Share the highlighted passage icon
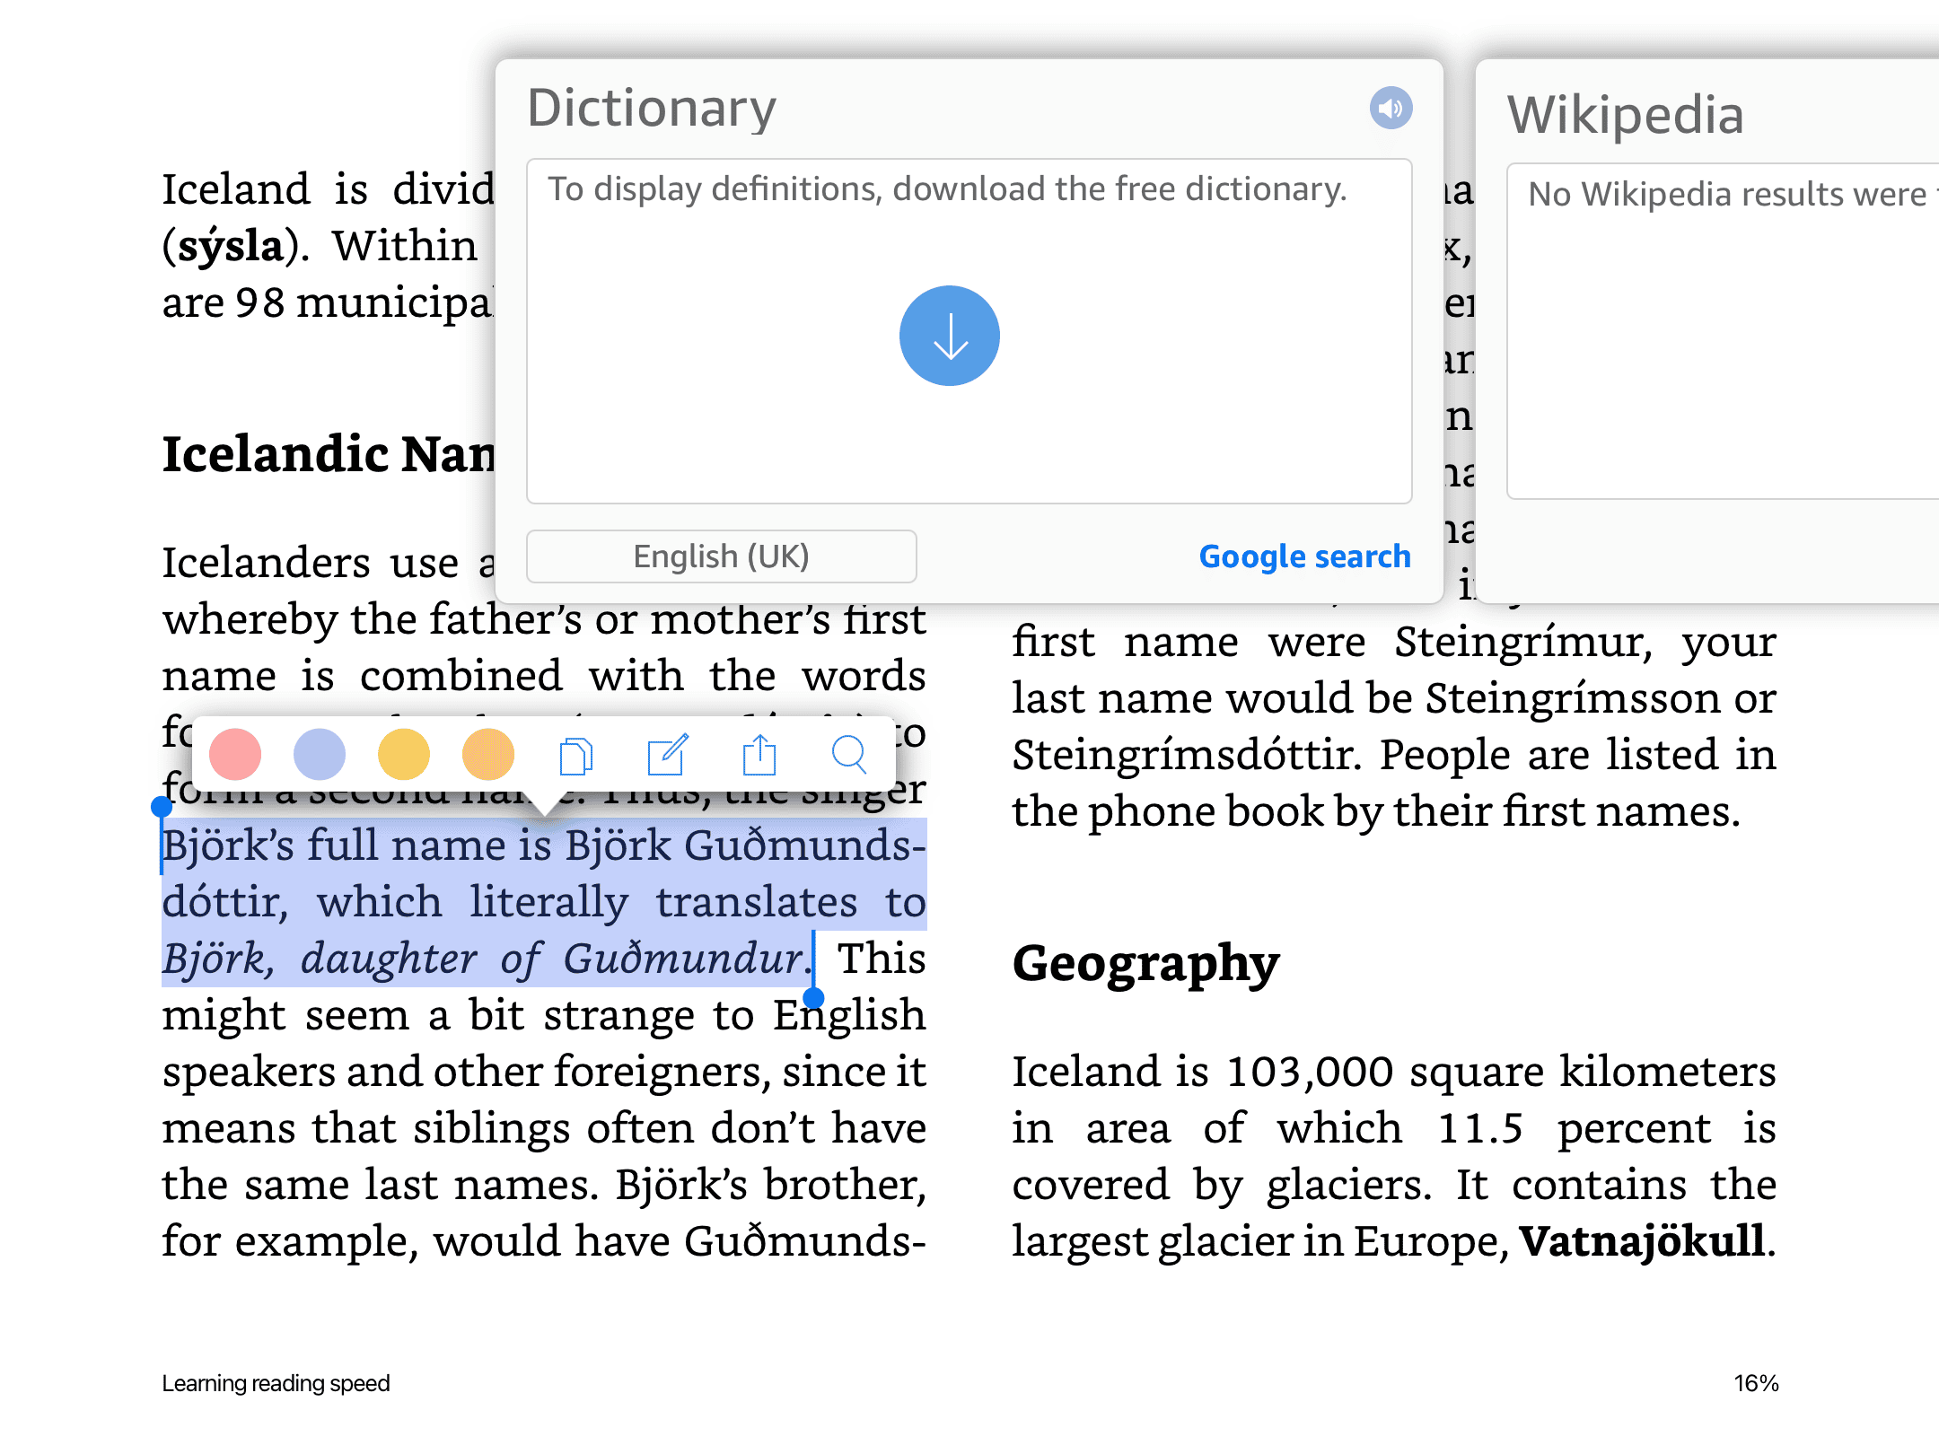The image size is (1939, 1454). [x=759, y=755]
